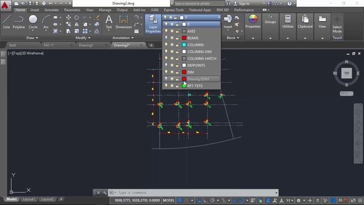Click the Move tool icon
This screenshot has width=364, height=205.
[x=68, y=18]
